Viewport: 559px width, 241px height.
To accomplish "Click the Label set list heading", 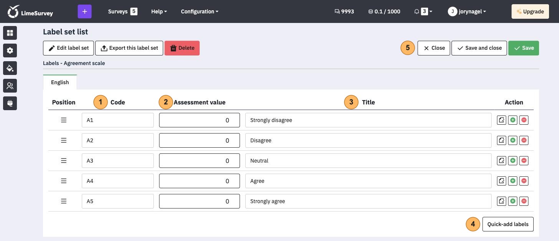I will 66,32.
